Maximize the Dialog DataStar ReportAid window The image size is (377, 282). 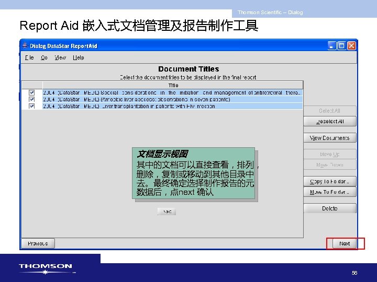(341, 45)
